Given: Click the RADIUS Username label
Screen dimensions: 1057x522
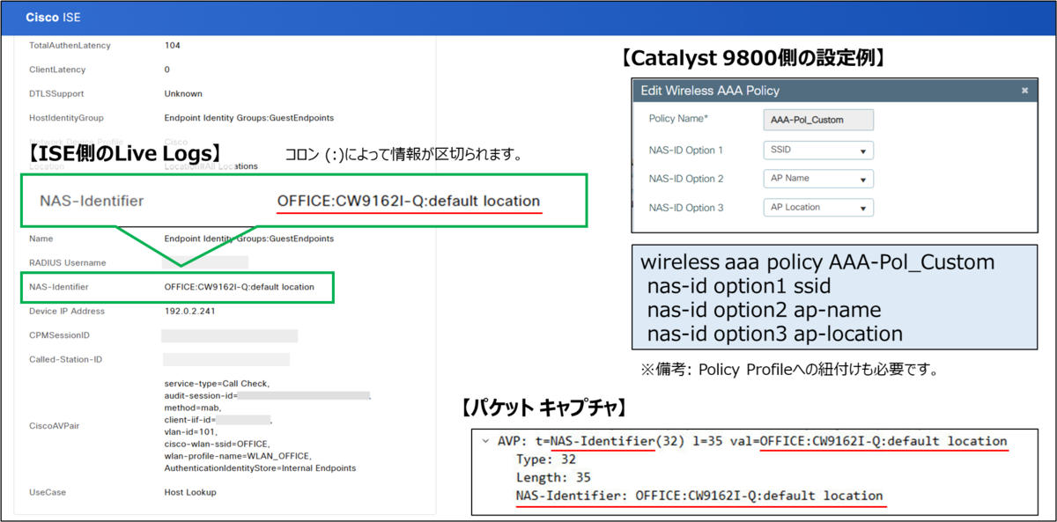Looking at the screenshot, I should 68,262.
